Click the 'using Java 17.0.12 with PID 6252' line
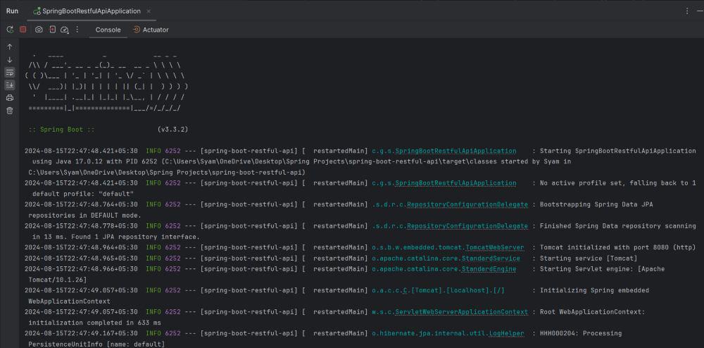The width and height of the screenshot is (704, 348). point(302,161)
